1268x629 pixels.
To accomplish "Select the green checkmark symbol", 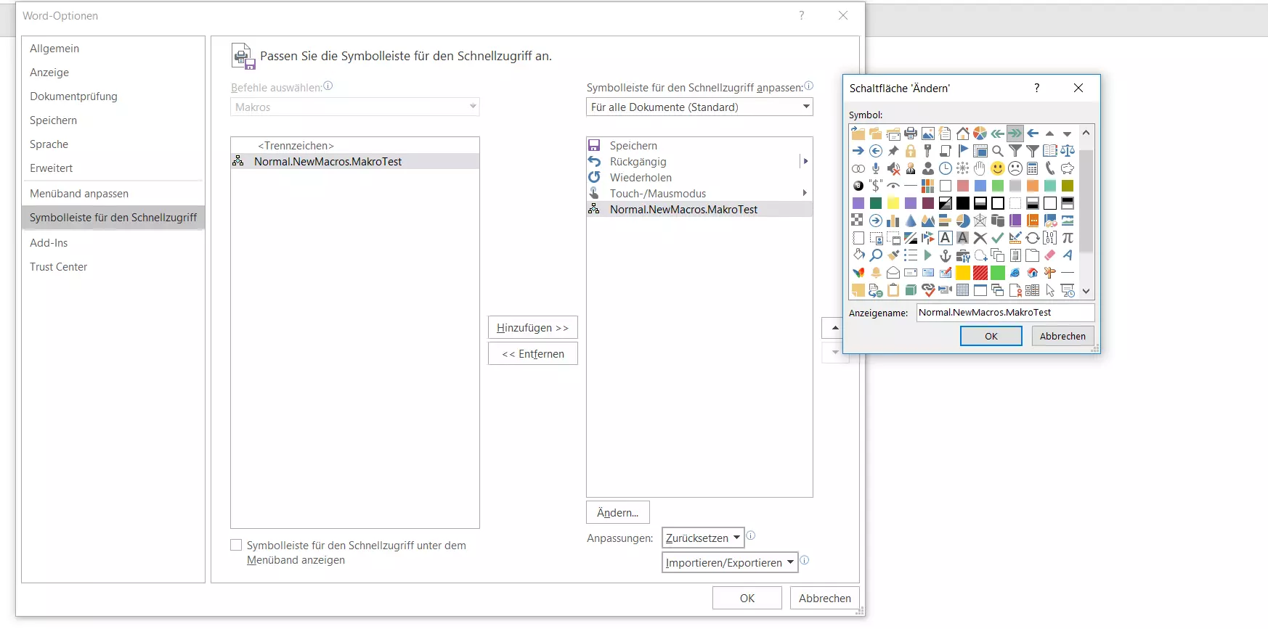I will [998, 238].
